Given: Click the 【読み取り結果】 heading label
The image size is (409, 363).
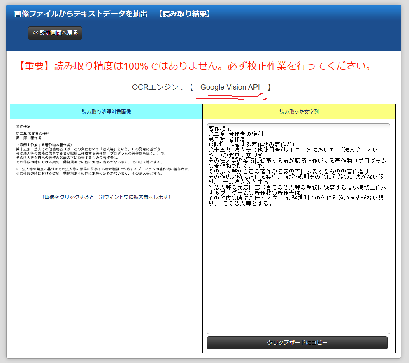Looking at the screenshot, I should tap(185, 14).
